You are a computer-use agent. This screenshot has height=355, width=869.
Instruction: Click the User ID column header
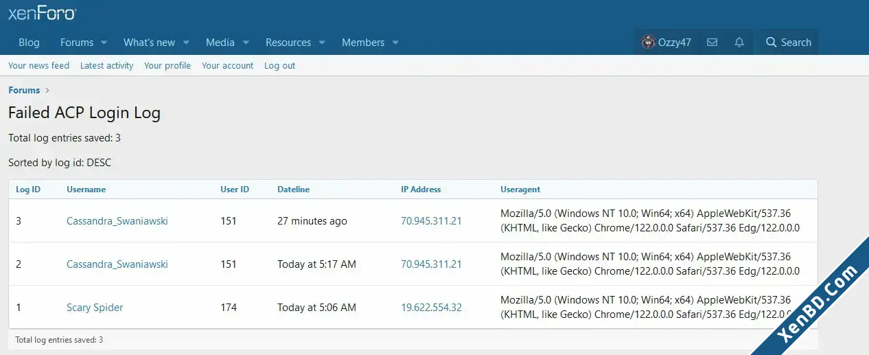pyautogui.click(x=234, y=190)
